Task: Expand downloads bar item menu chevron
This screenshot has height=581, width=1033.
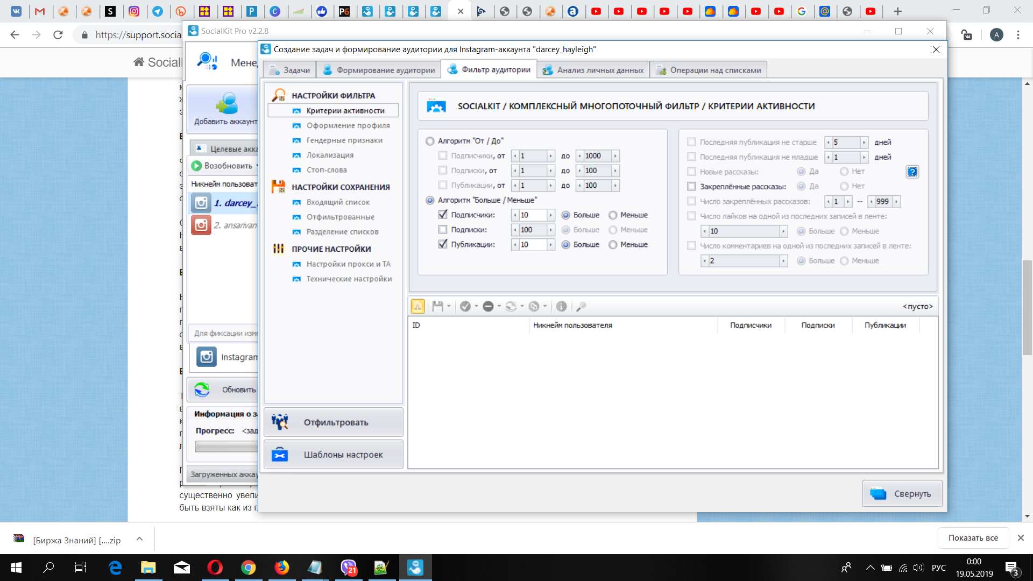Action: tap(139, 539)
